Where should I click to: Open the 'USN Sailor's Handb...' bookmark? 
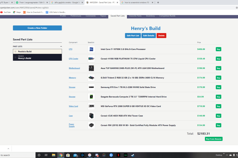(x=56, y=12)
